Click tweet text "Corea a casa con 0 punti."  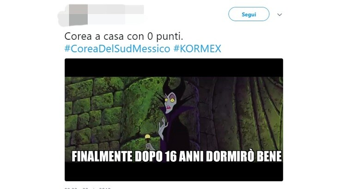(124, 36)
